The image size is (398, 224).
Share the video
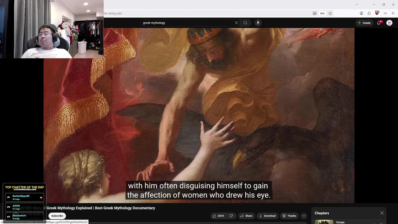tap(246, 216)
